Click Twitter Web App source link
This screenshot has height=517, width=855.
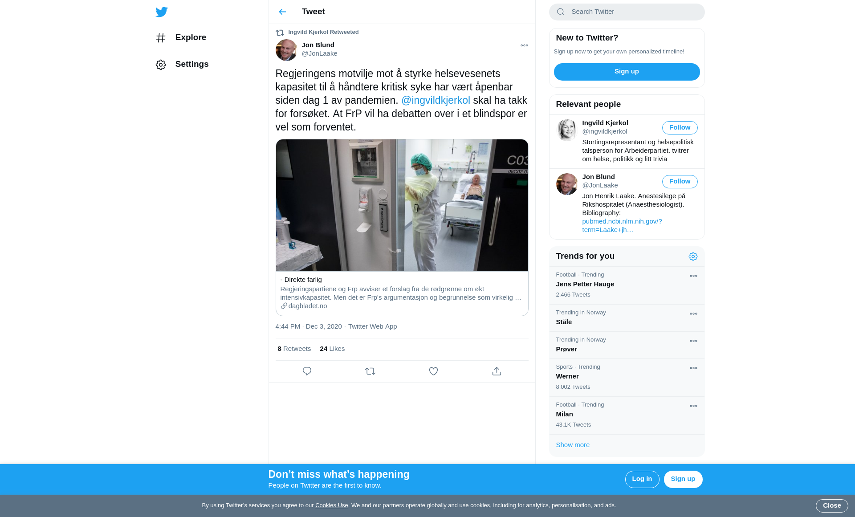tap(372, 326)
